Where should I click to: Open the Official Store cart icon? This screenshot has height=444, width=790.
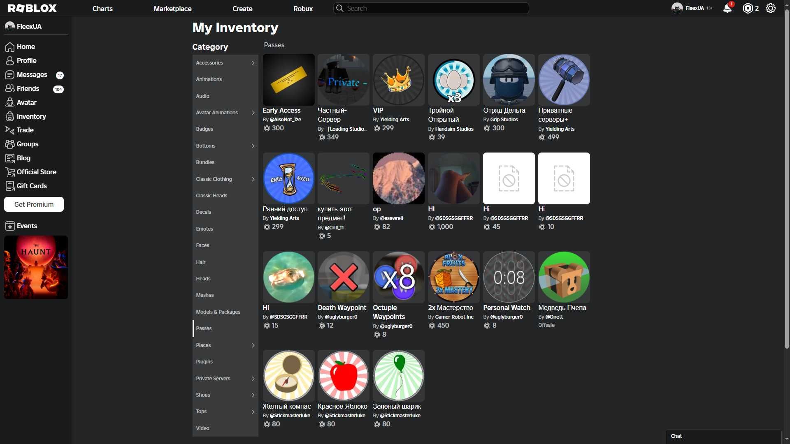[10, 172]
